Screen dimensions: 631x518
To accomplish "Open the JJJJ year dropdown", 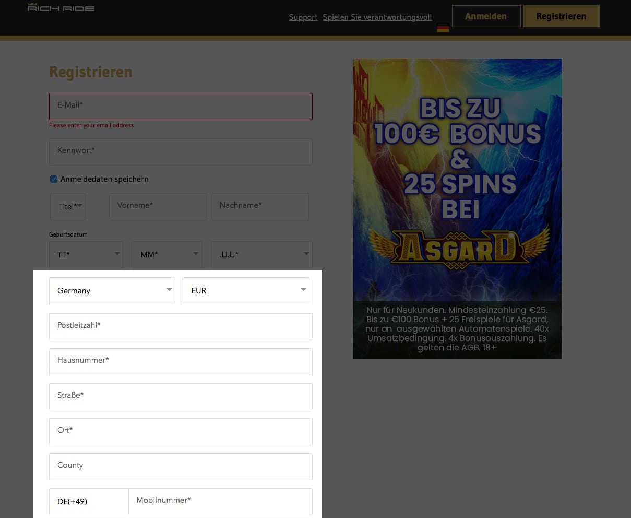I will pos(262,255).
